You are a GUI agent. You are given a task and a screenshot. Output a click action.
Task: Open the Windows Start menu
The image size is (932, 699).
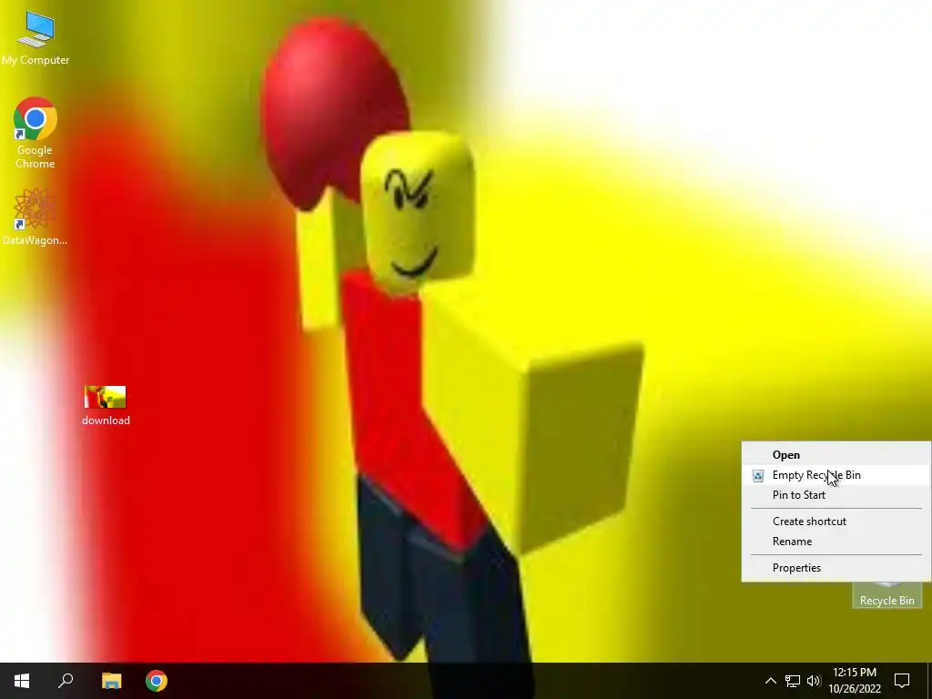click(x=22, y=681)
